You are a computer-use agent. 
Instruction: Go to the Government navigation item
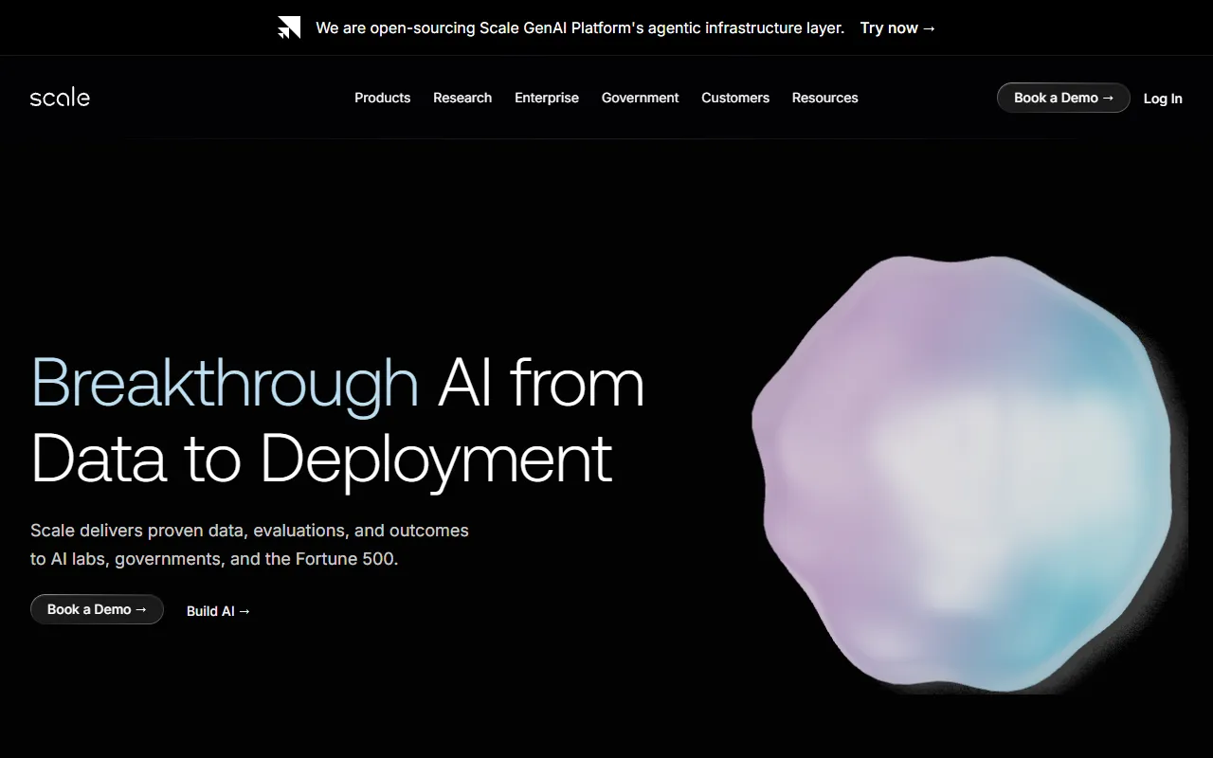pos(640,98)
